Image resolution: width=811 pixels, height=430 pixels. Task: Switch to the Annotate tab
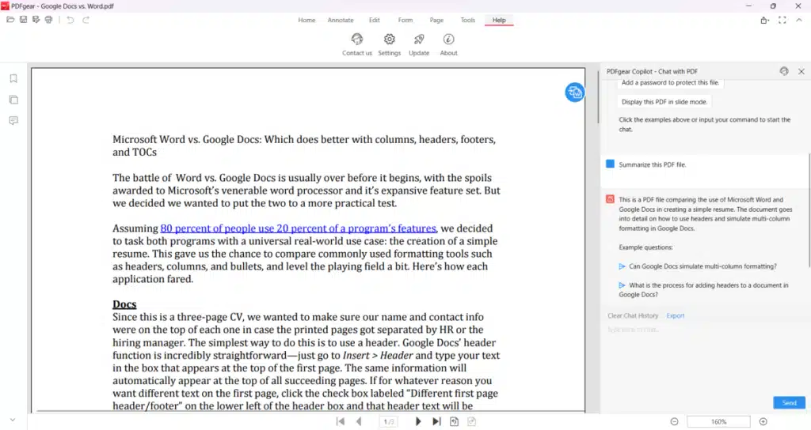(x=341, y=20)
